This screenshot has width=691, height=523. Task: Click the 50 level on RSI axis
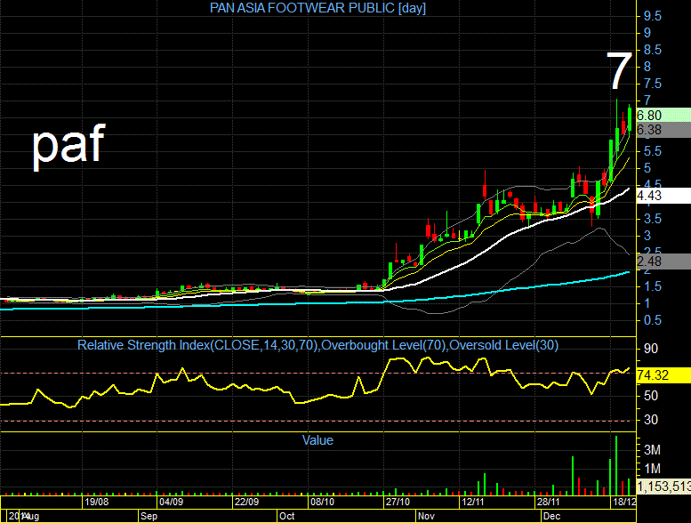point(651,396)
